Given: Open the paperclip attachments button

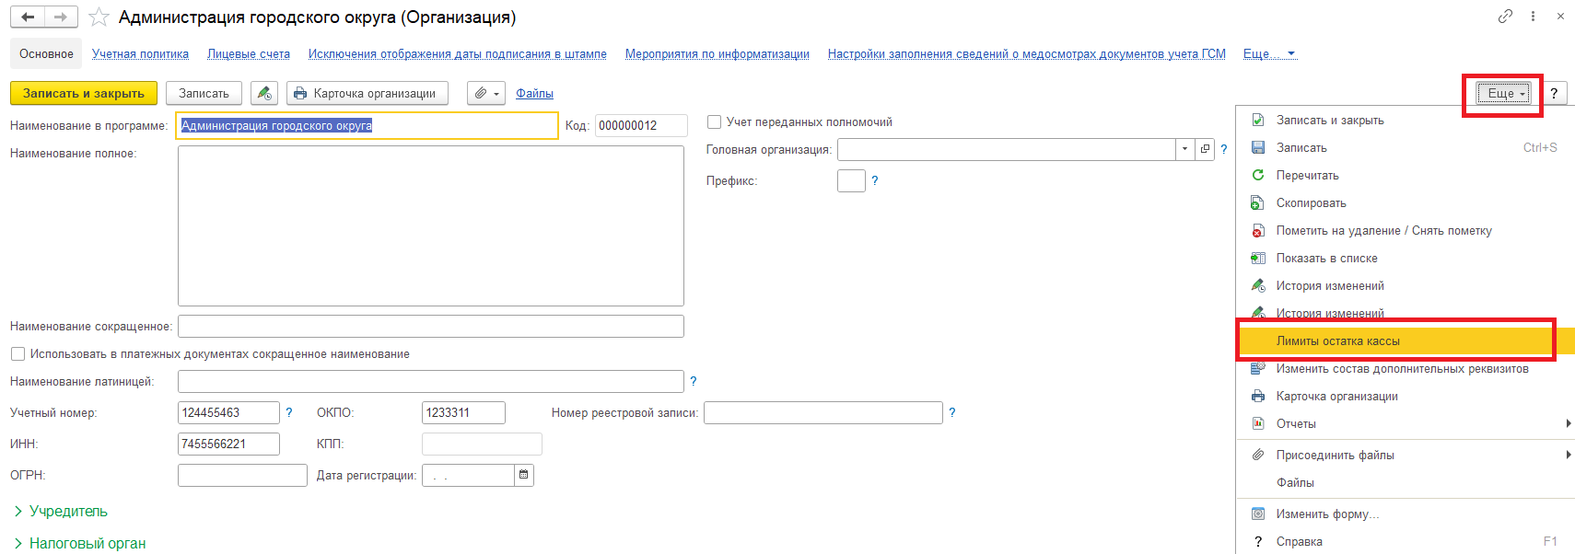Looking at the screenshot, I should (x=486, y=93).
